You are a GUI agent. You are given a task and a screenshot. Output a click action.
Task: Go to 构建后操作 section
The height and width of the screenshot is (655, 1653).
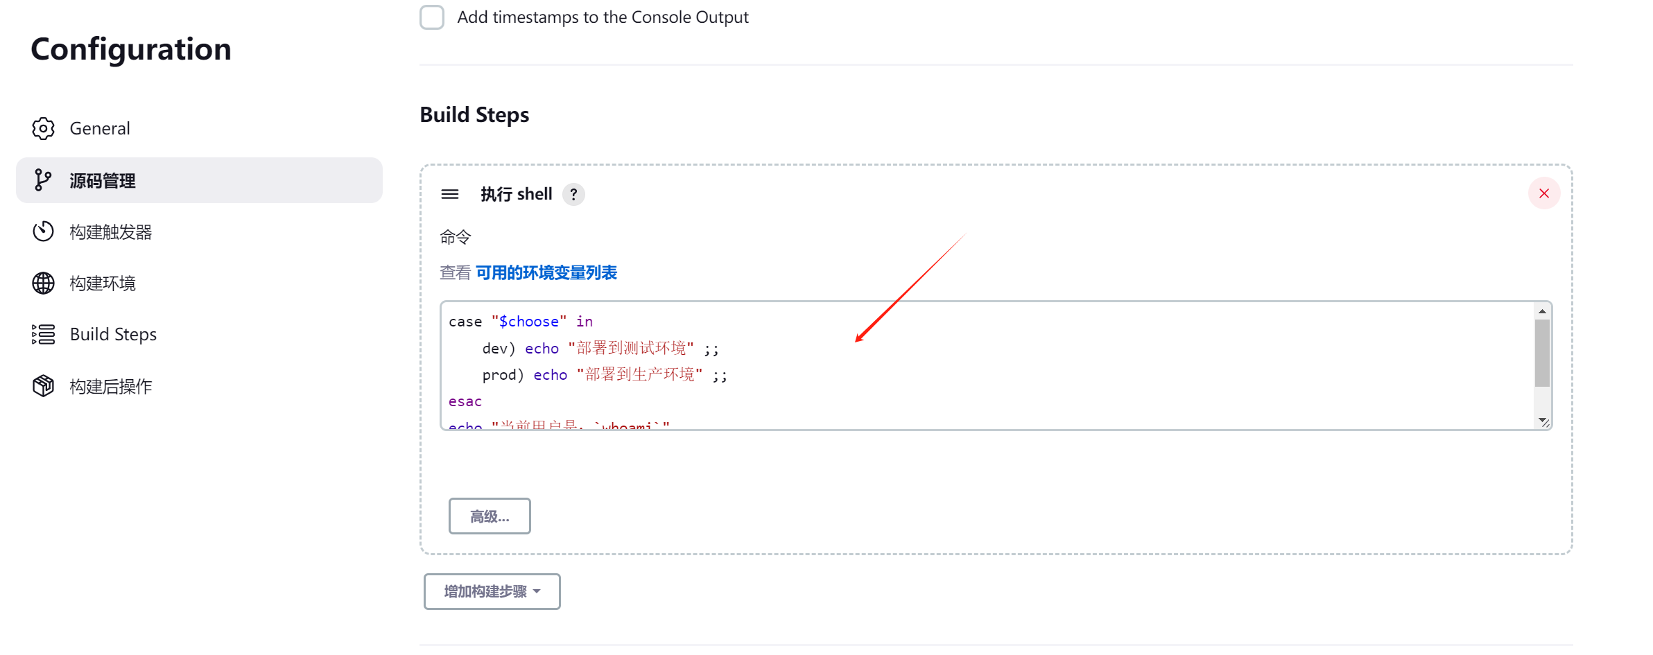(199, 386)
